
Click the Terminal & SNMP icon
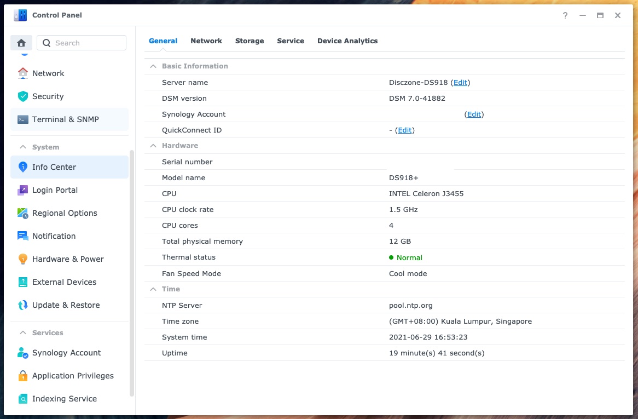coord(23,119)
